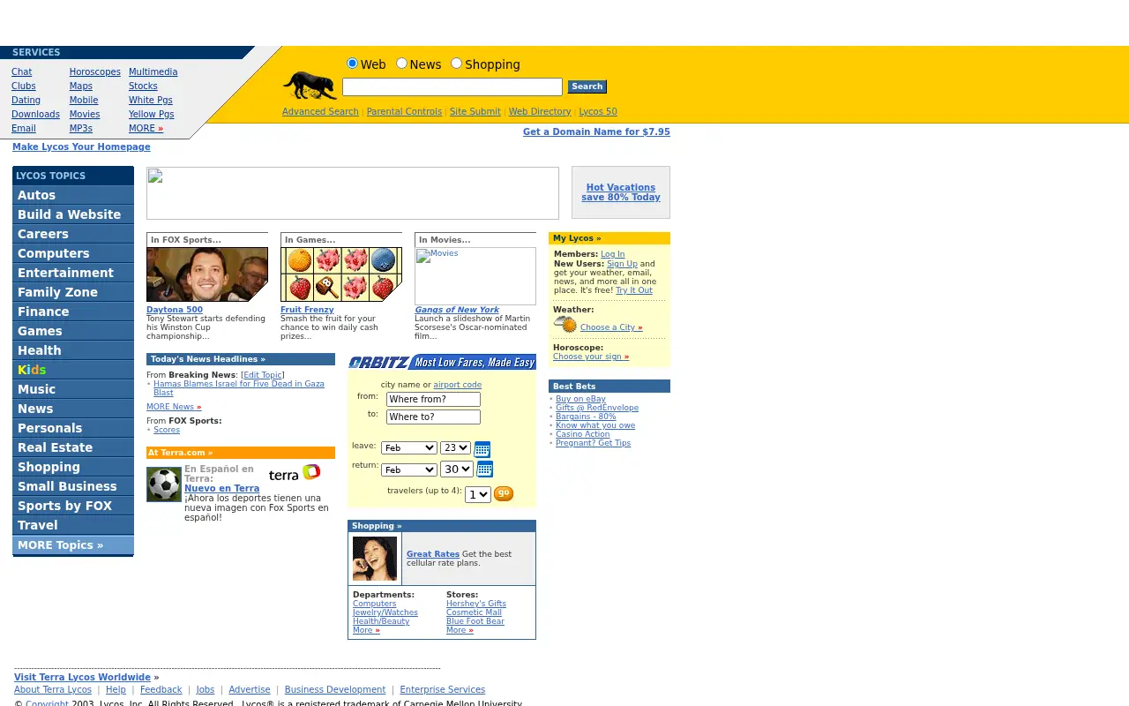Click the Where from? input field
The width and height of the screenshot is (1129, 706).
point(433,400)
